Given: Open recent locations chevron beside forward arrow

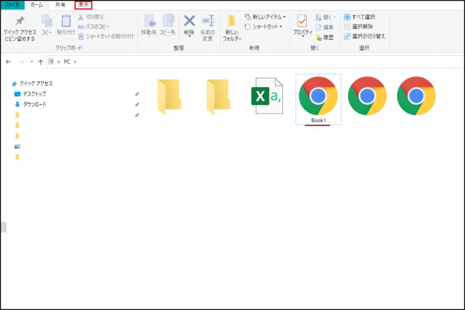Looking at the screenshot, I should 31,62.
